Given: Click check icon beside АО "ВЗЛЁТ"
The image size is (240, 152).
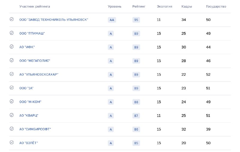Looking at the screenshot, I should coord(12,142).
